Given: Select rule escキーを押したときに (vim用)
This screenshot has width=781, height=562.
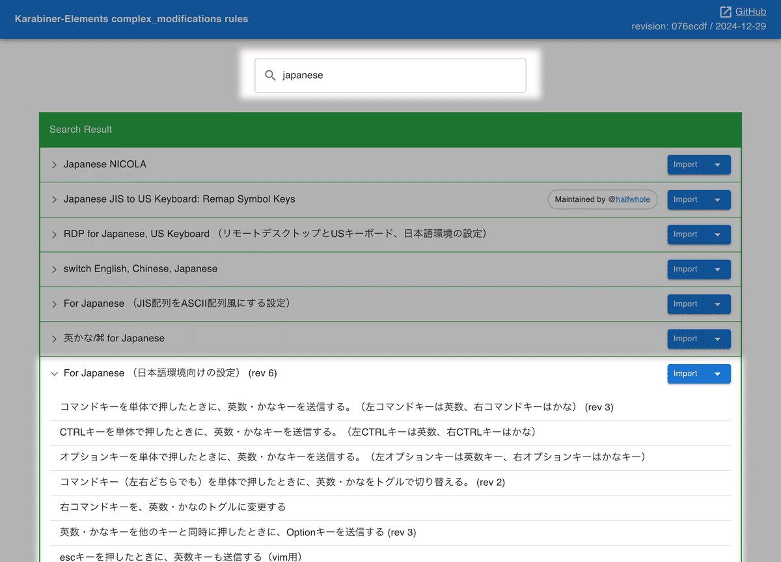Looking at the screenshot, I should tap(390, 555).
